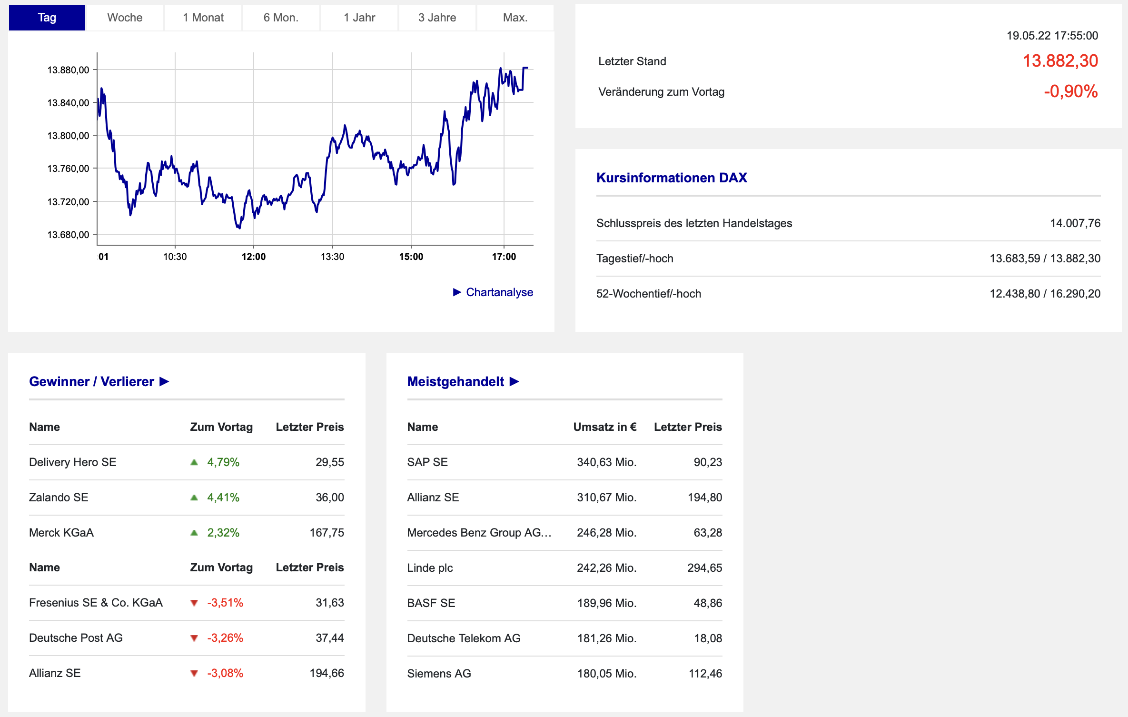
Task: Click Allianz SE in the losers list
Action: click(55, 673)
